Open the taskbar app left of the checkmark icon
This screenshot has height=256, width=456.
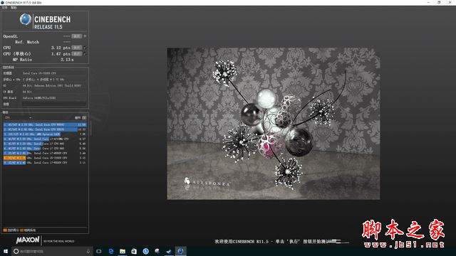coord(157,251)
